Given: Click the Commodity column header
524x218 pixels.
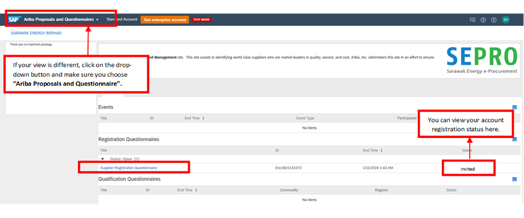Looking at the screenshot, I should tap(289, 190).
